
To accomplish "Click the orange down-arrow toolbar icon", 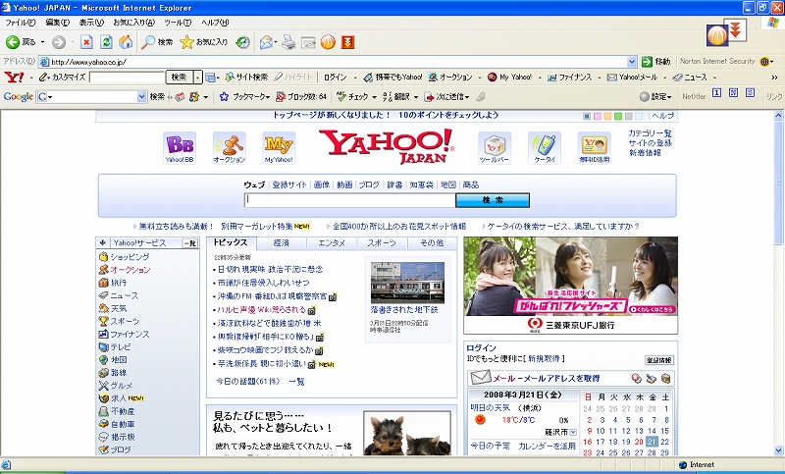I will pyautogui.click(x=348, y=42).
